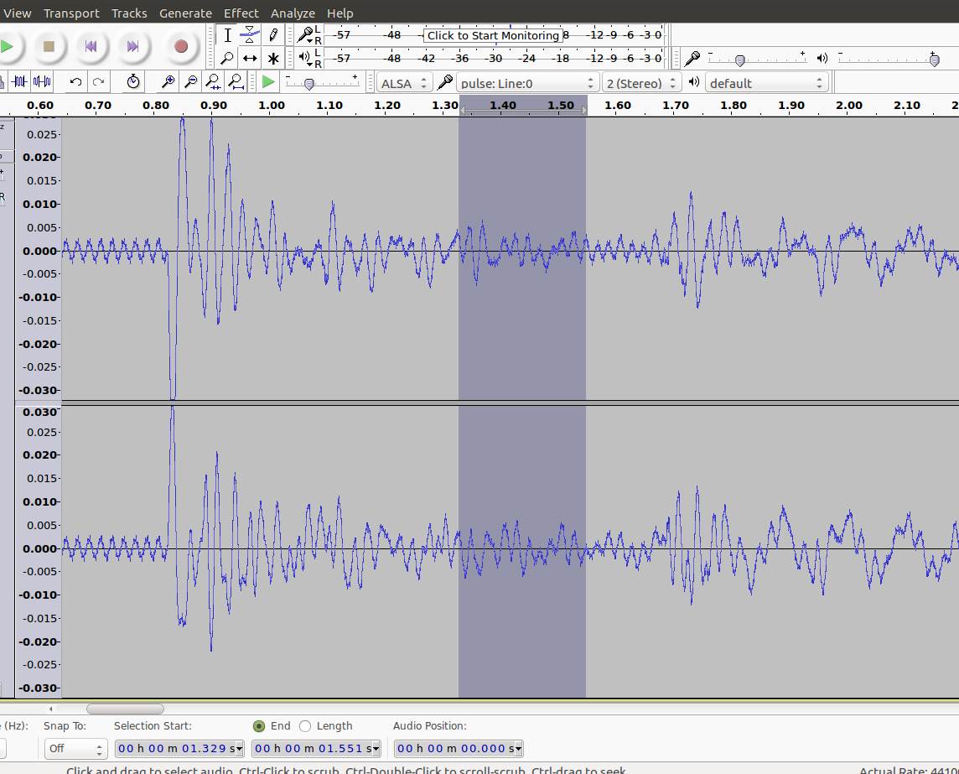
Task: Click the Undo arrow icon
Action: click(x=76, y=81)
